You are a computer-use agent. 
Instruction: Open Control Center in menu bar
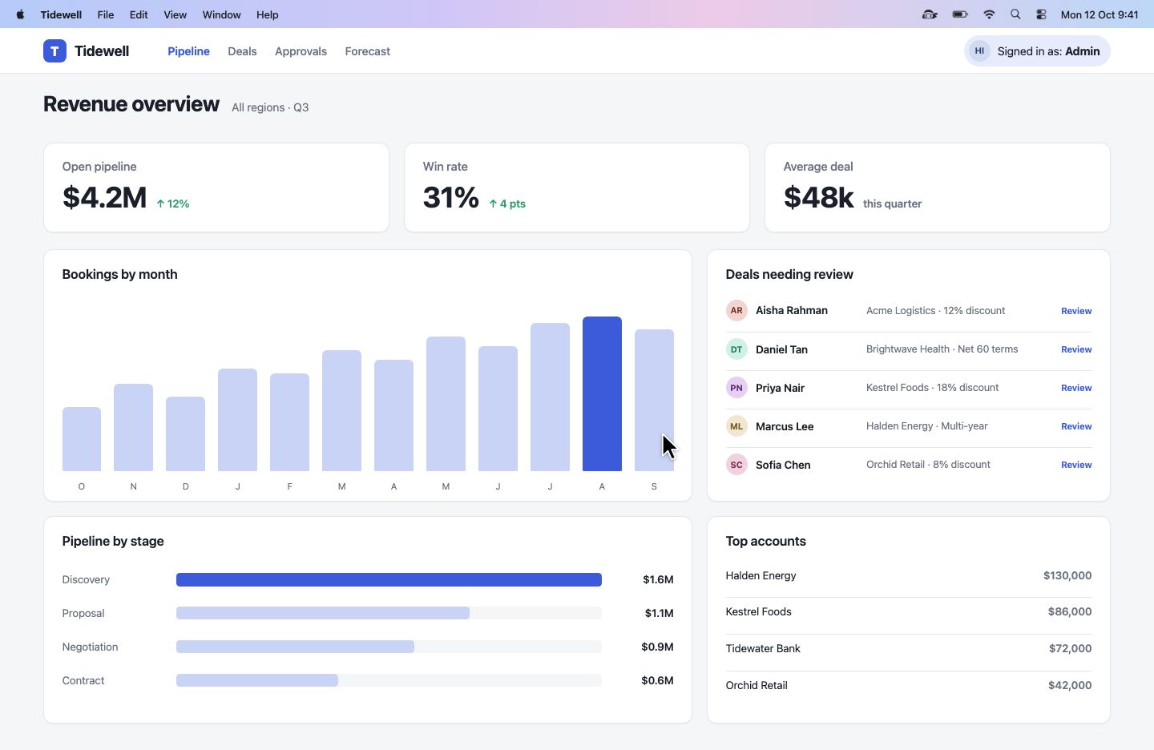pyautogui.click(x=1041, y=14)
